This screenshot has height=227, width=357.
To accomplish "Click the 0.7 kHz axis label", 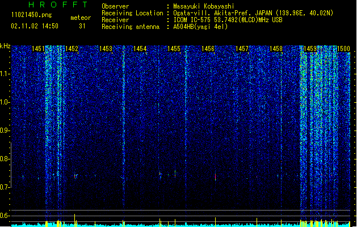I will pyautogui.click(x=5, y=187).
